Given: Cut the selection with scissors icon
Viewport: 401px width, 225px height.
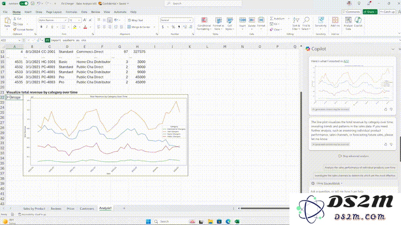Looking at the screenshot, I should (15, 19).
